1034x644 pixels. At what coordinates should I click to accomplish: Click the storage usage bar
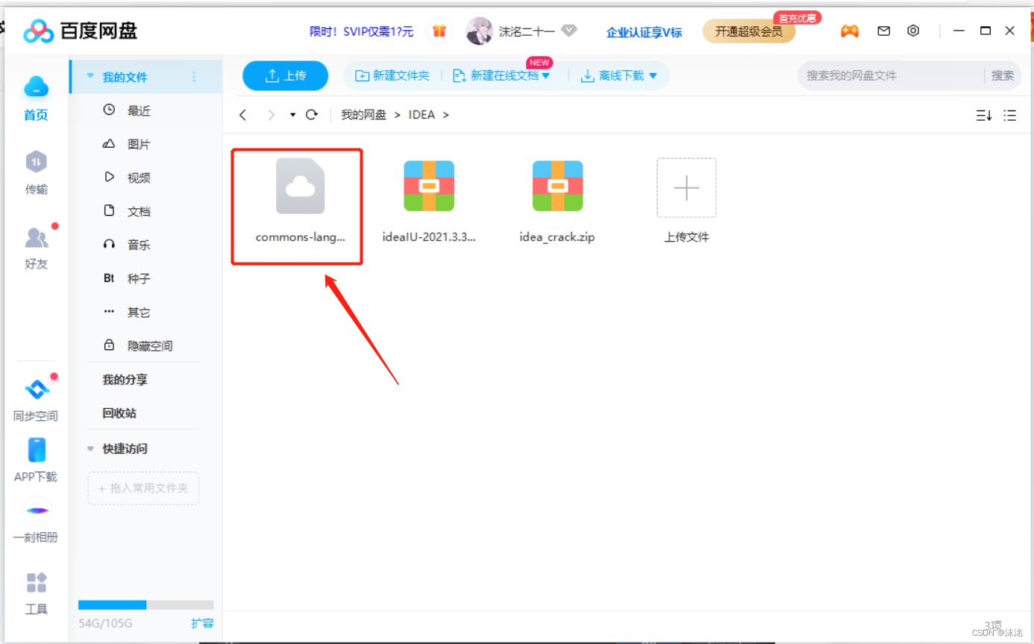tap(145, 604)
